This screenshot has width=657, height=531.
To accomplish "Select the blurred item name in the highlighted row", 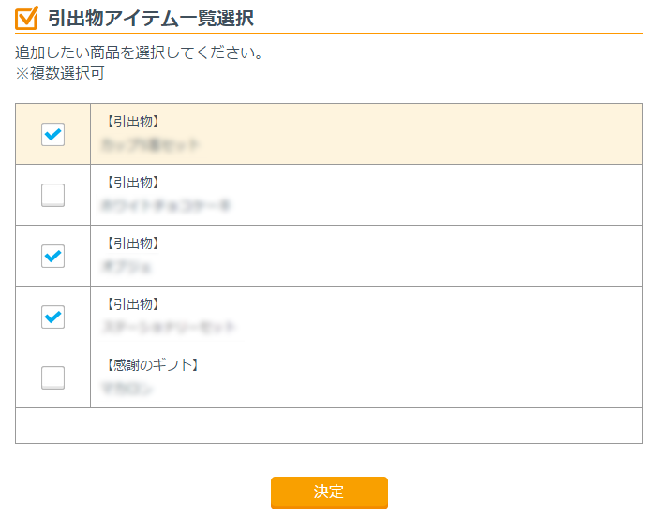I will coord(150,145).
